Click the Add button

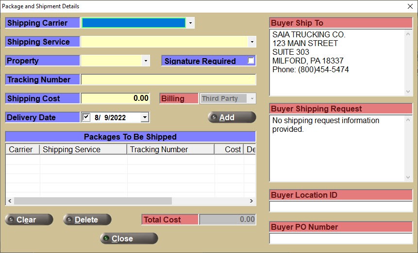(x=232, y=117)
